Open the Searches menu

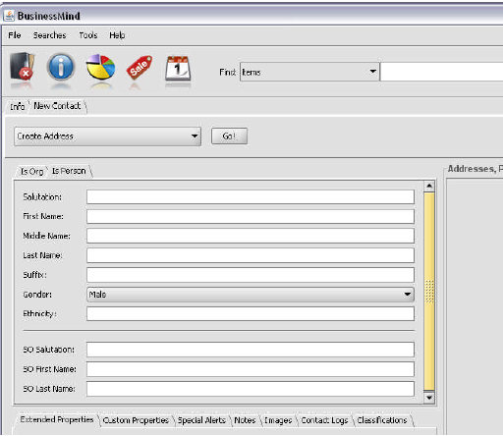click(x=49, y=35)
